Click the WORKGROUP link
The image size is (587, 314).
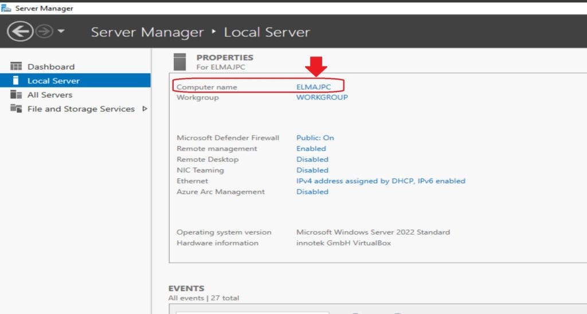[322, 97]
